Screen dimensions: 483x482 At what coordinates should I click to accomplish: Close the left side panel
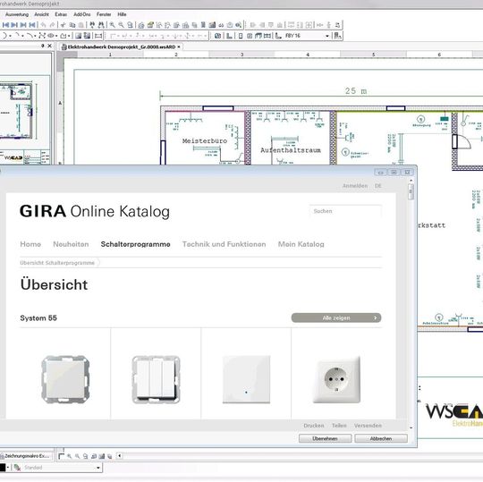pyautogui.click(x=49, y=46)
